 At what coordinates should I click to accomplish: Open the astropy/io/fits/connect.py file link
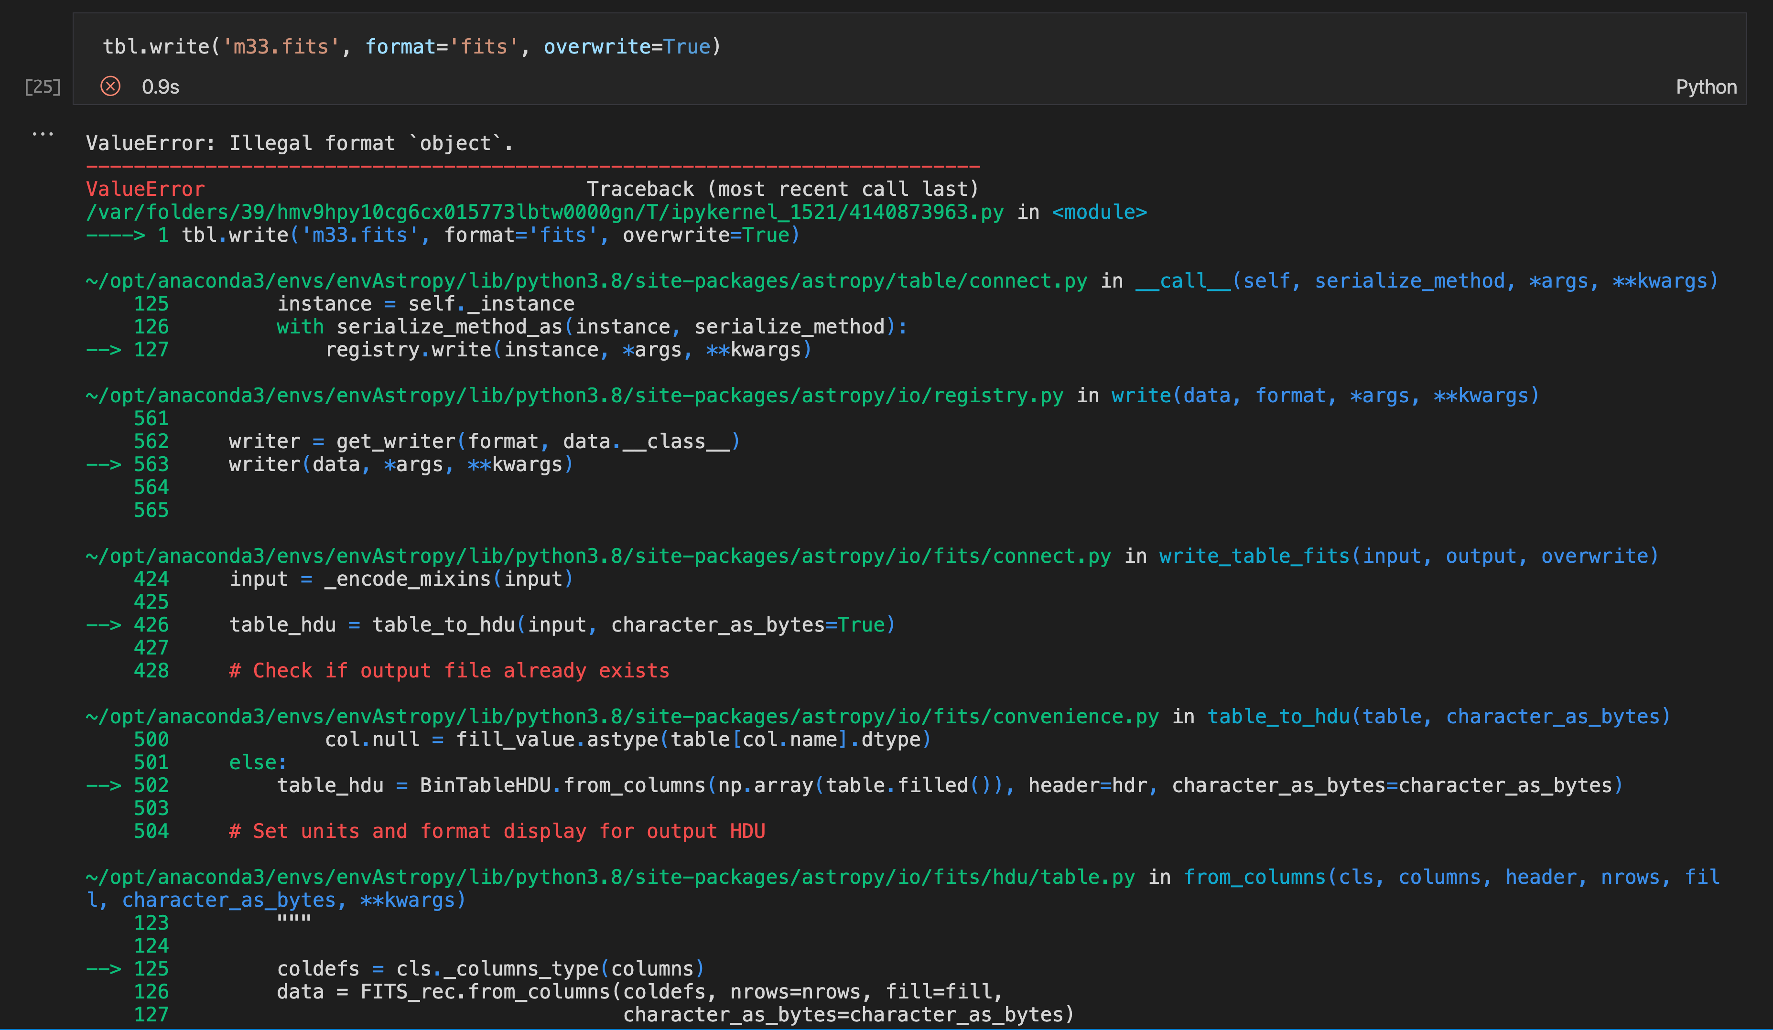pyautogui.click(x=598, y=556)
